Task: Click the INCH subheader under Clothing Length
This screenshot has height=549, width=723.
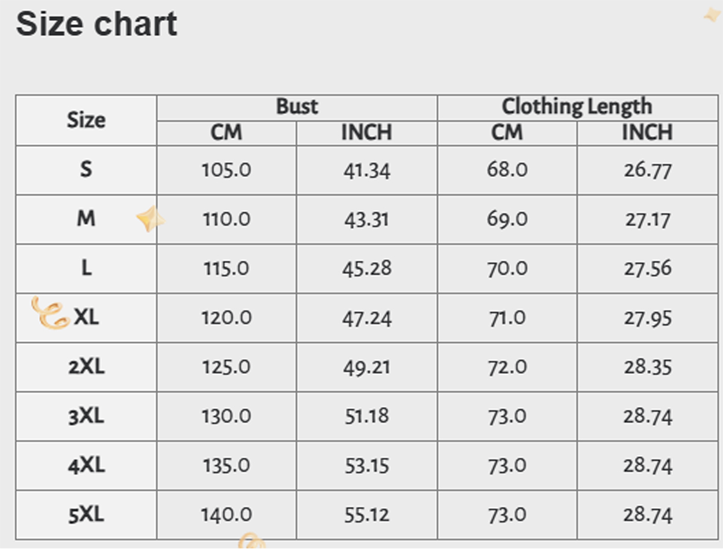Action: point(647,132)
